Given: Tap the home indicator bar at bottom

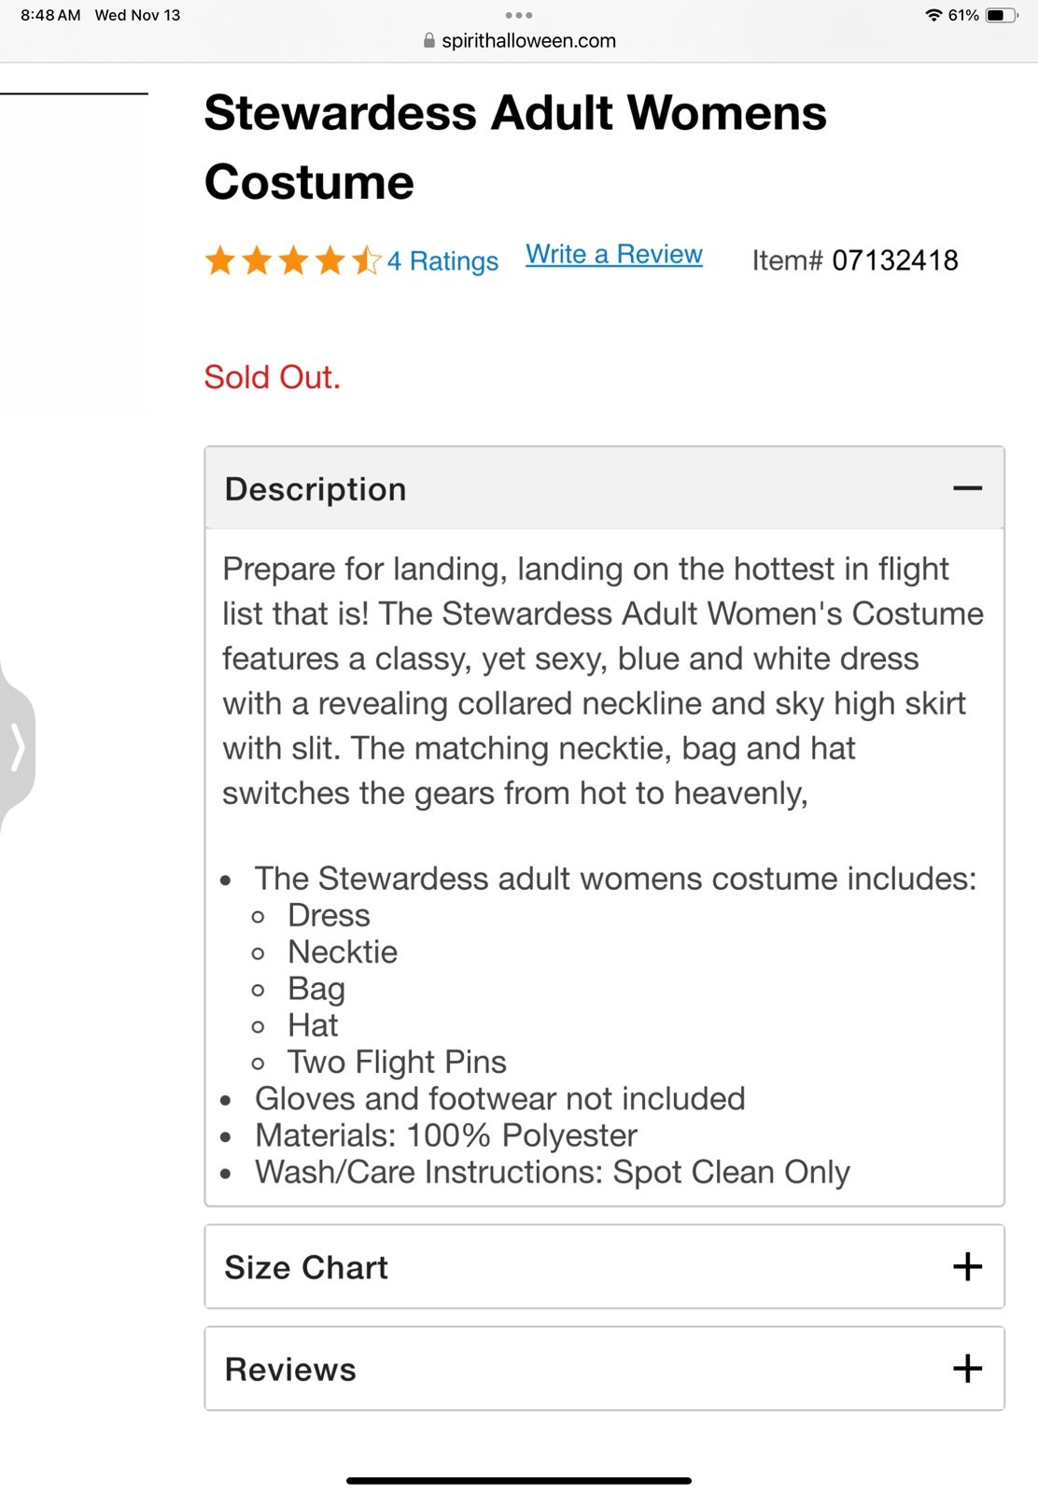Looking at the screenshot, I should pos(519,1480).
